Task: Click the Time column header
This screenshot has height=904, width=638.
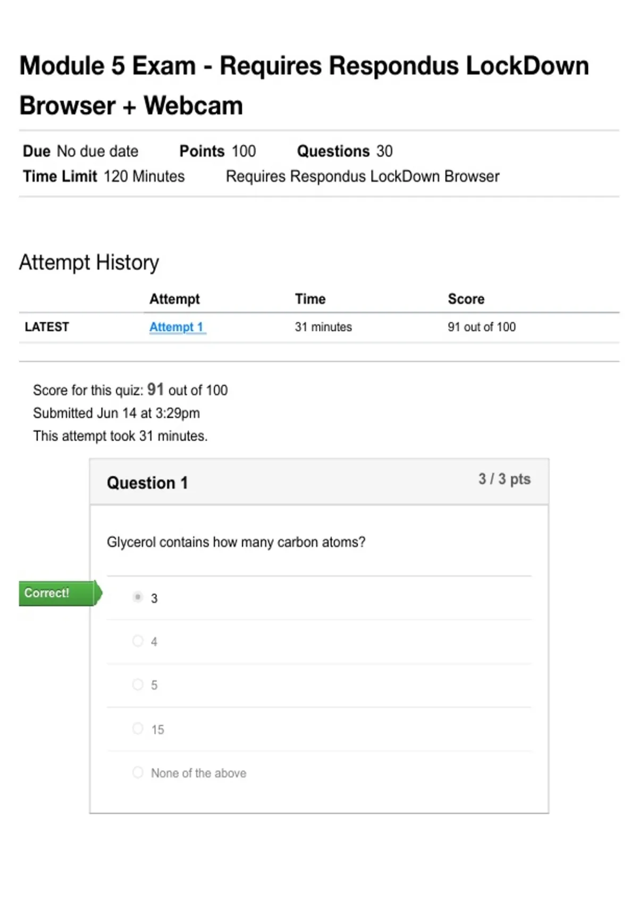Action: point(310,299)
